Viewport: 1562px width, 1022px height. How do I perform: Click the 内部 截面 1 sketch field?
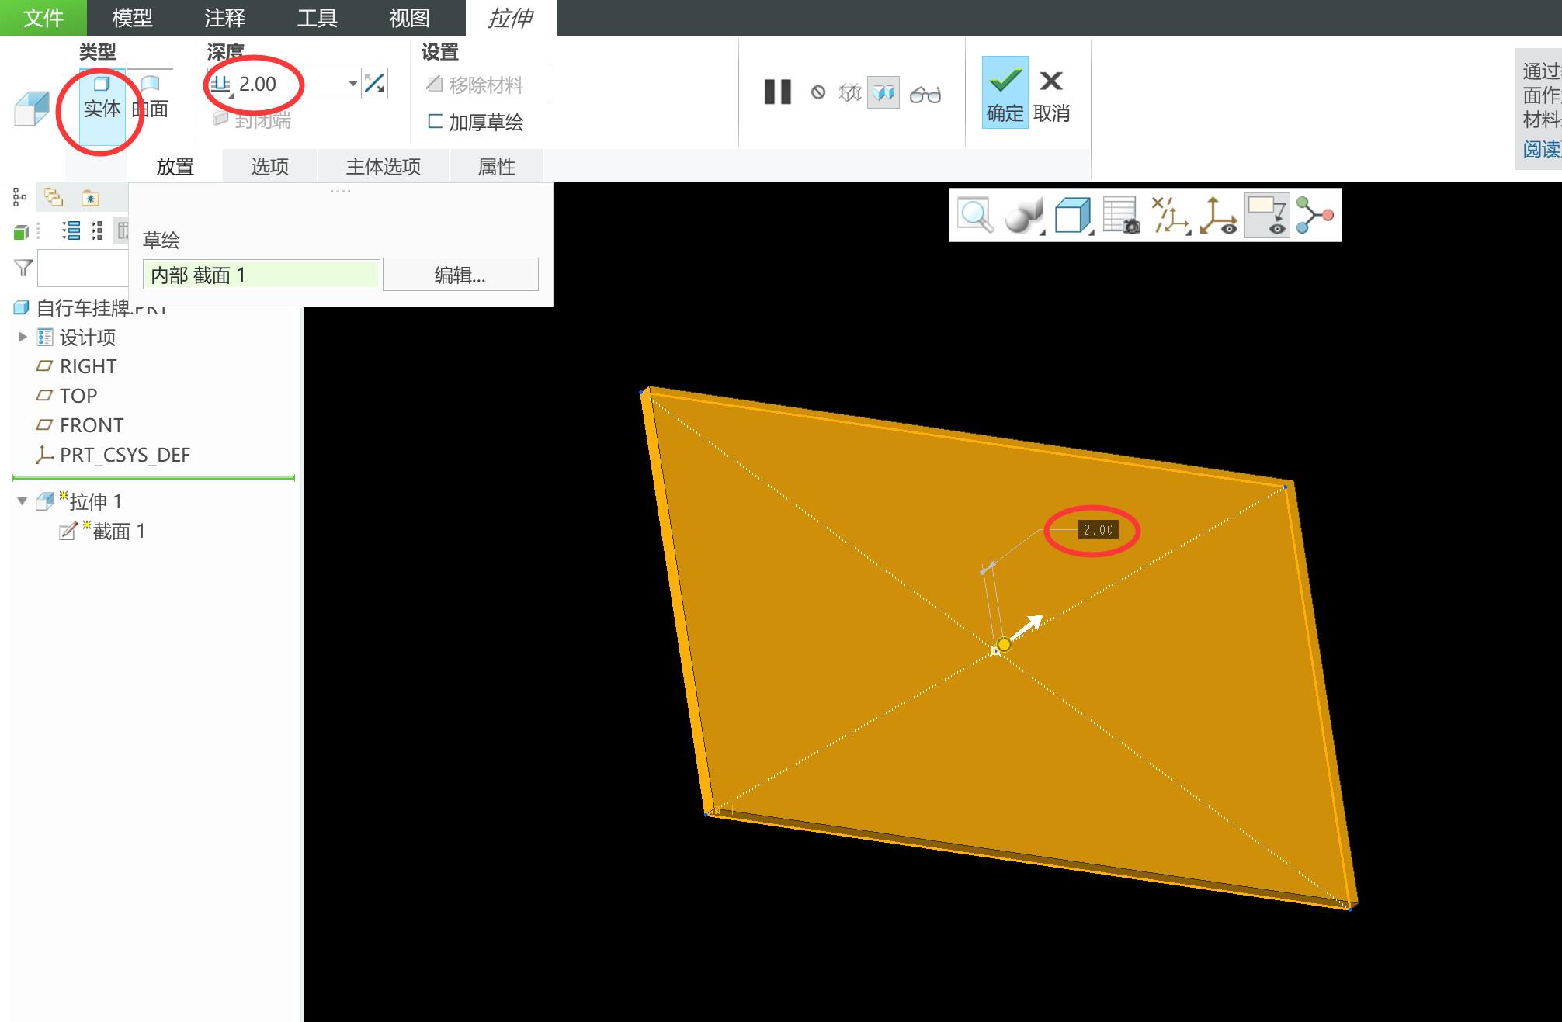pyautogui.click(x=261, y=275)
